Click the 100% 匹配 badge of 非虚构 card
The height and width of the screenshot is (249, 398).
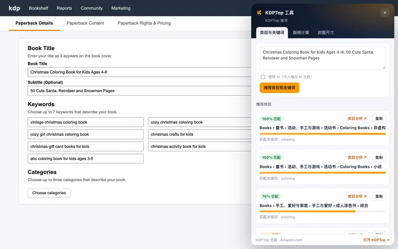click(271, 119)
